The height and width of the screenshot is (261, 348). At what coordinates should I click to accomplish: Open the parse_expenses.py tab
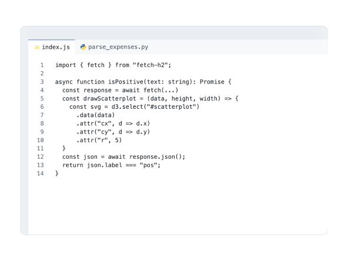(114, 47)
